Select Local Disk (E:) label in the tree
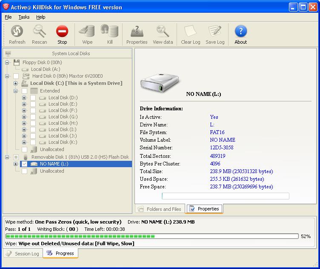This screenshot has width=320, height=269. (x=63, y=104)
